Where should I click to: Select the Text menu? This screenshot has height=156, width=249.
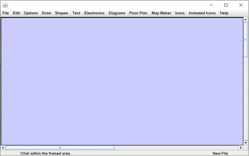[76, 13]
